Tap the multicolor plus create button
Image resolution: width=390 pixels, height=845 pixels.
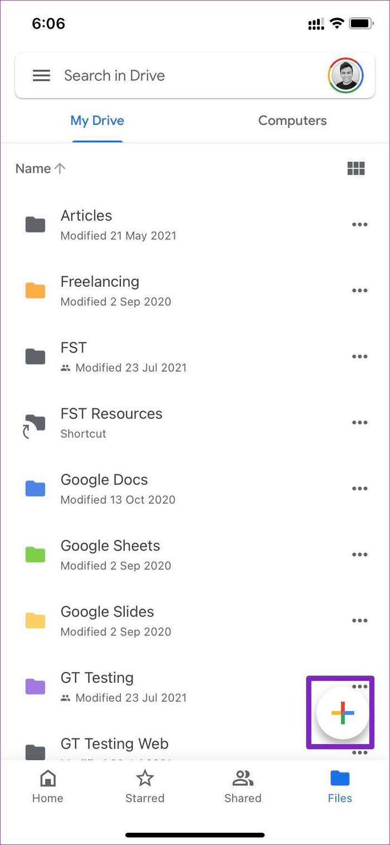[x=342, y=713]
